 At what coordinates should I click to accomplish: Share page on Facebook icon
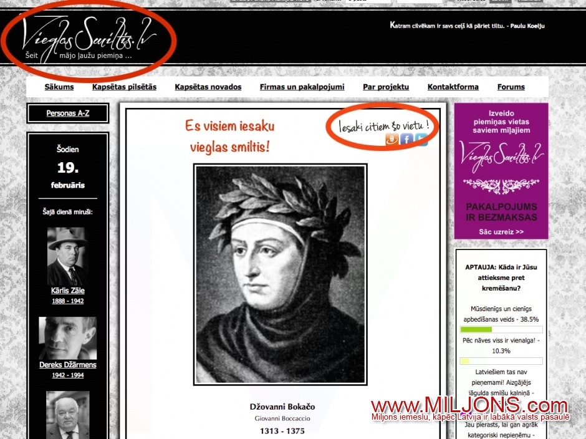pyautogui.click(x=406, y=139)
